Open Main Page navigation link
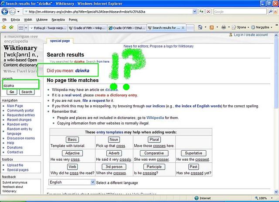 [15, 106]
